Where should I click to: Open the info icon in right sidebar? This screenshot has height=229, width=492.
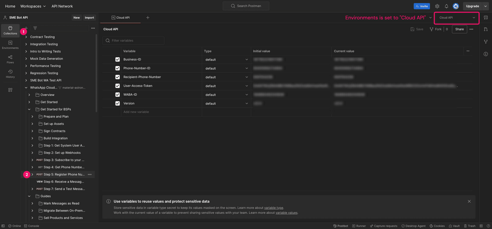pos(486,54)
